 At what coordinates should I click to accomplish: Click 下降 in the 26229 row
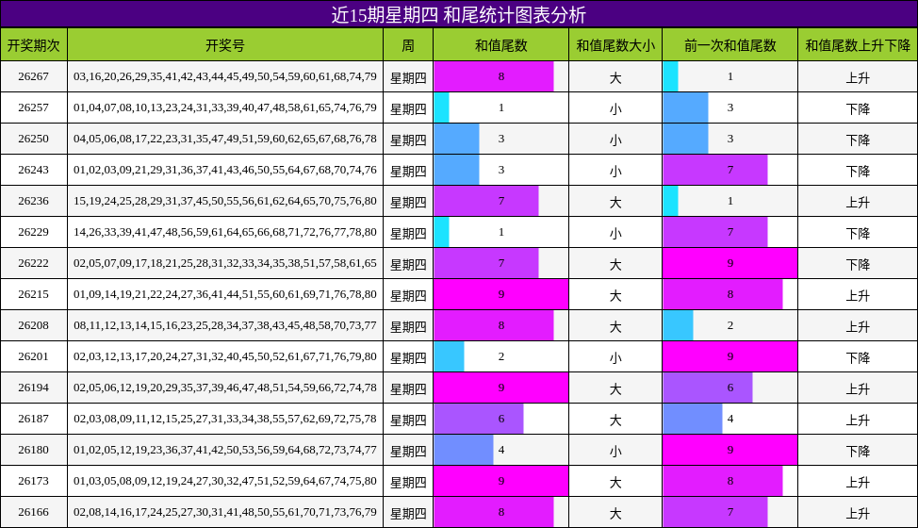[x=858, y=233]
